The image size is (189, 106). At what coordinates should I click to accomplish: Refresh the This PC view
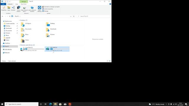(x=74, y=16)
